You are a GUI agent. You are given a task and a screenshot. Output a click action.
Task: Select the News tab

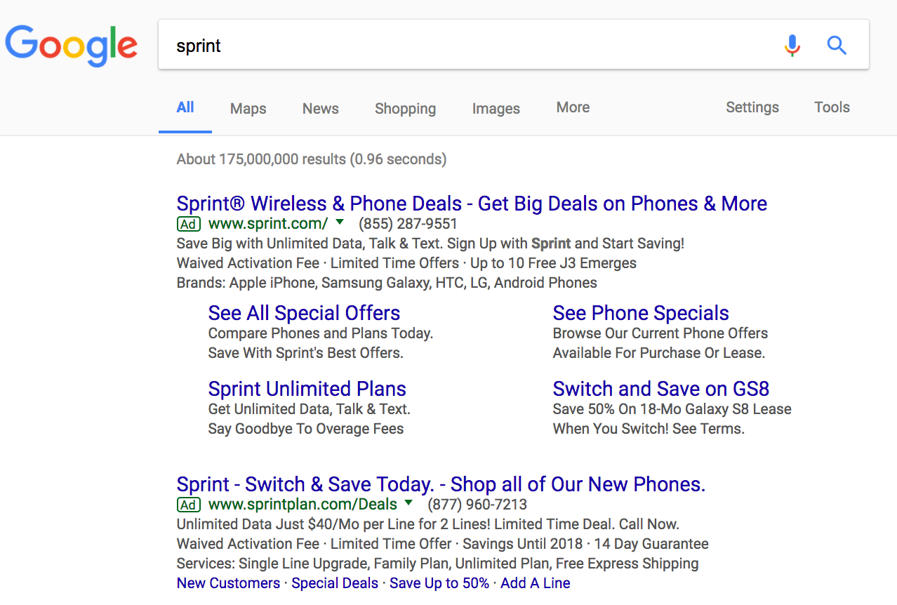[x=320, y=108]
